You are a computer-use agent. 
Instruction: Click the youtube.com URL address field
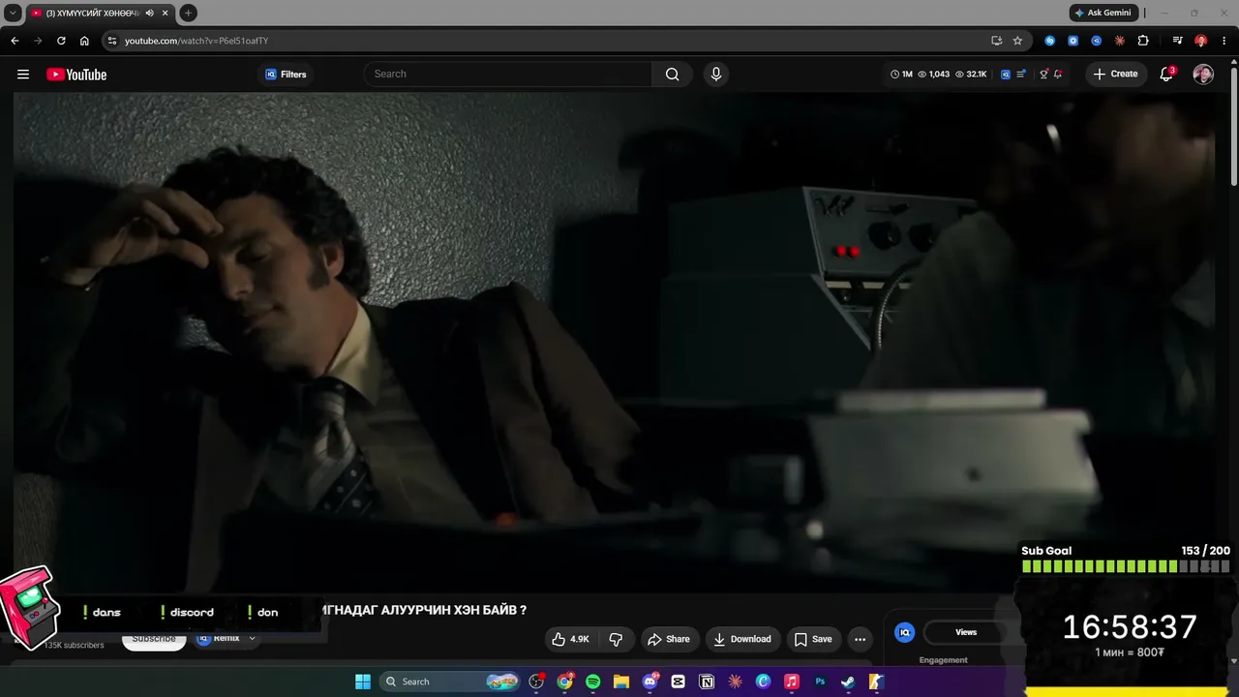(196, 41)
